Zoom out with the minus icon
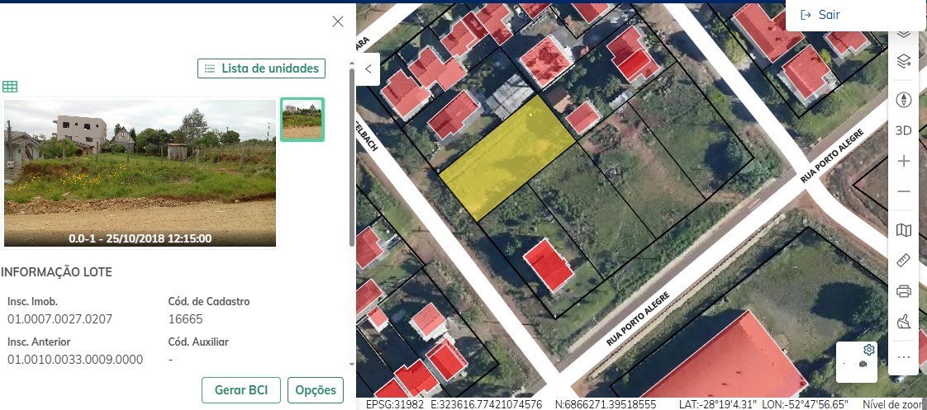Image resolution: width=927 pixels, height=410 pixels. 903,191
